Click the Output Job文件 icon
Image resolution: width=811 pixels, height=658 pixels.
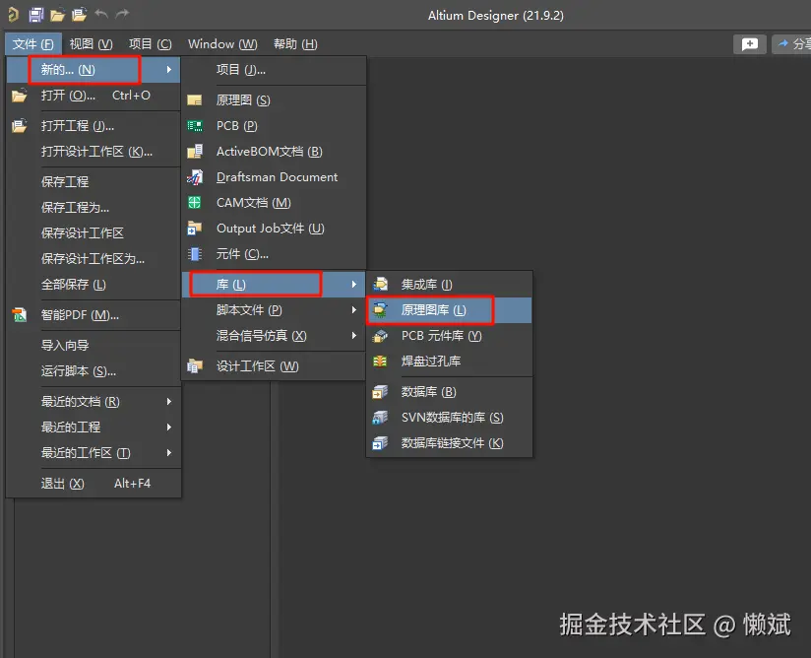pos(195,229)
